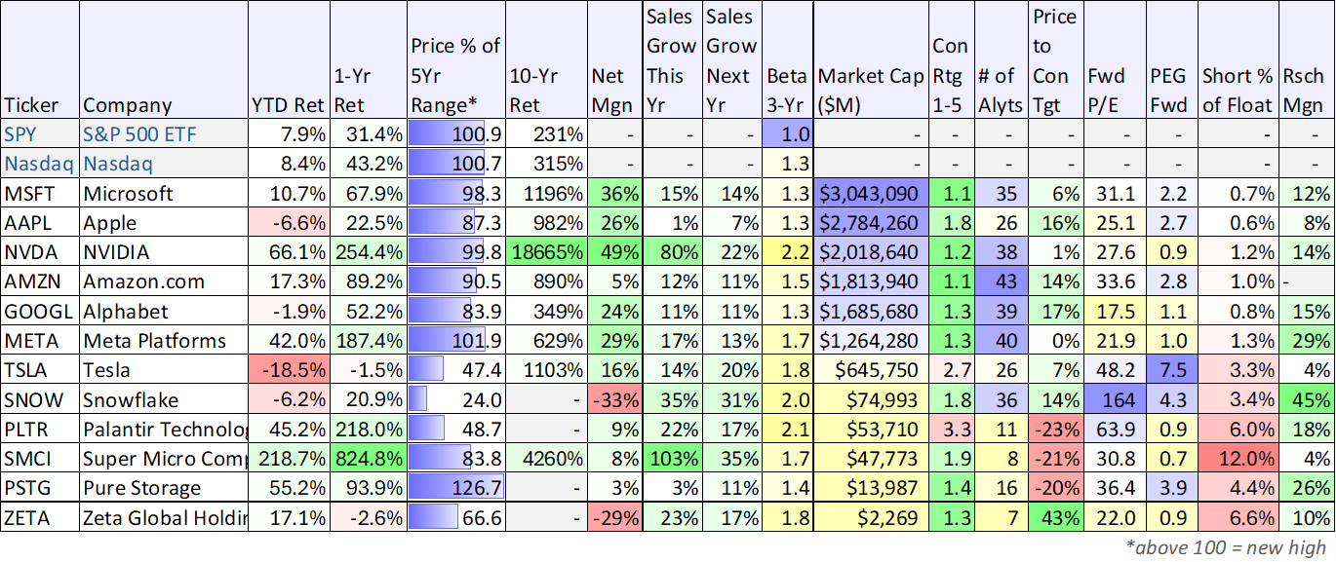
Task: Select the Rsch Mgn column header
Action: [1306, 60]
